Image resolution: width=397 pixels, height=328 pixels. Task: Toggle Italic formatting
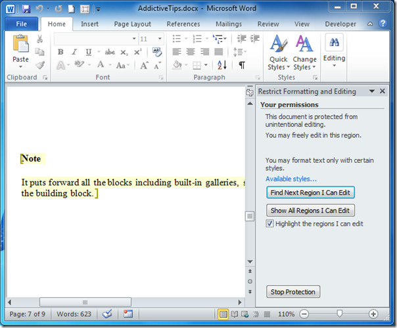(74, 52)
